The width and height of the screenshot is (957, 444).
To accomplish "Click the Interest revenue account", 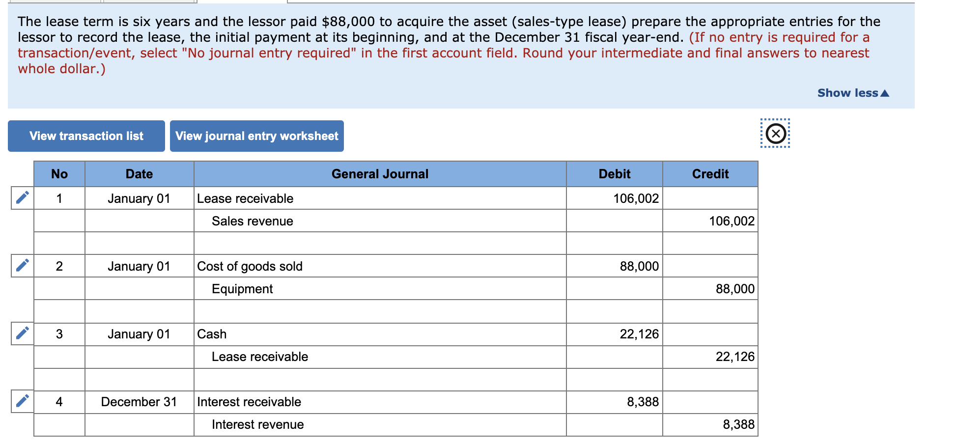I will coord(380,424).
